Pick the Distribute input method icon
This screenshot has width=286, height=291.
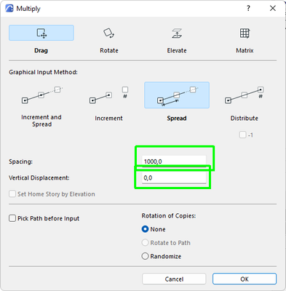pyautogui.click(x=245, y=95)
